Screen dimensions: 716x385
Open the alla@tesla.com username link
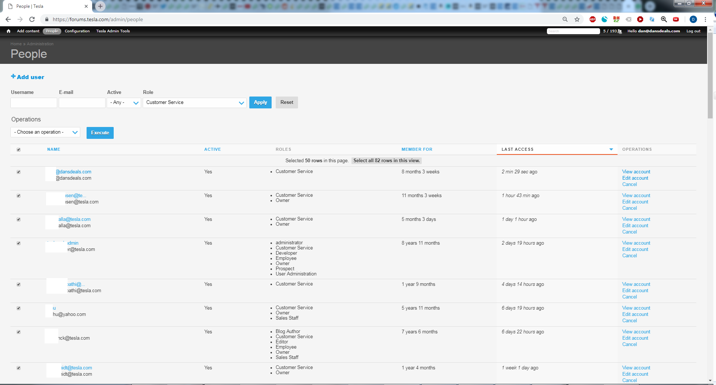pyautogui.click(x=74, y=219)
